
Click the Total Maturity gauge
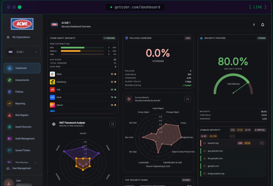point(233,84)
